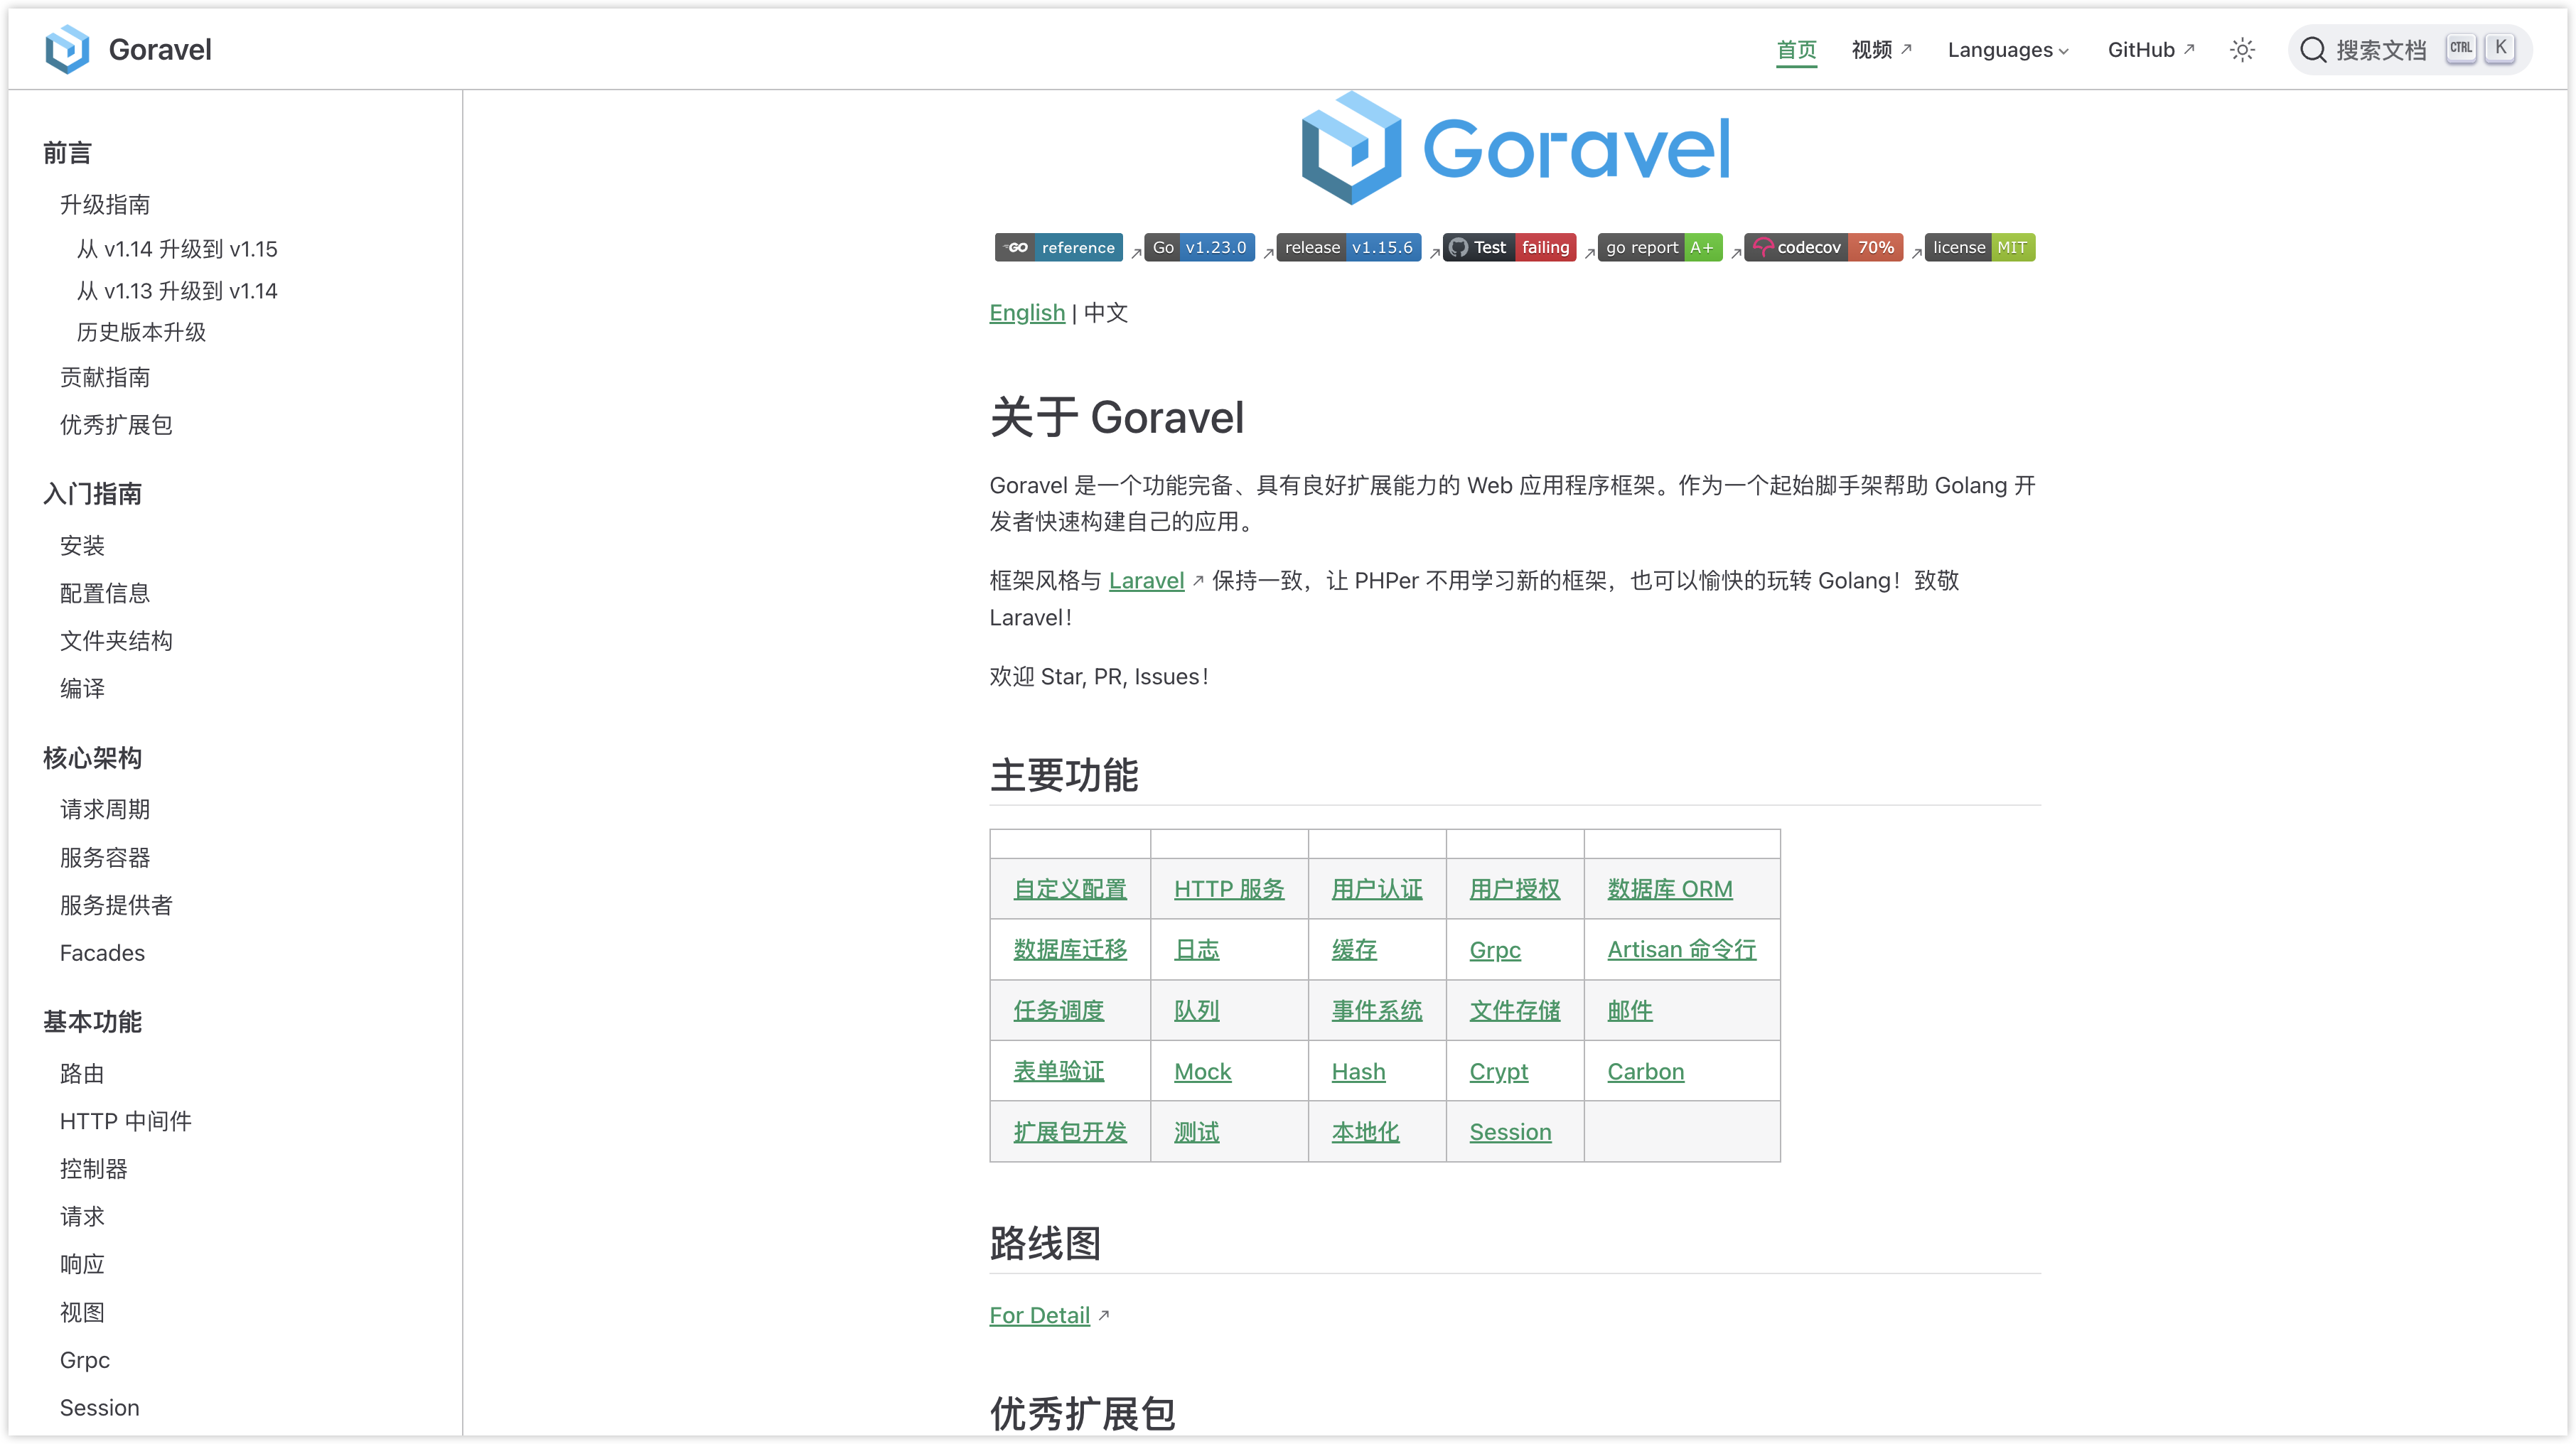Click the 搜索文档 search box

pos(2410,49)
